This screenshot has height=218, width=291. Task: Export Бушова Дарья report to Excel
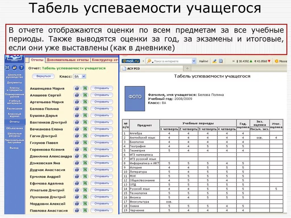(x=85, y=115)
